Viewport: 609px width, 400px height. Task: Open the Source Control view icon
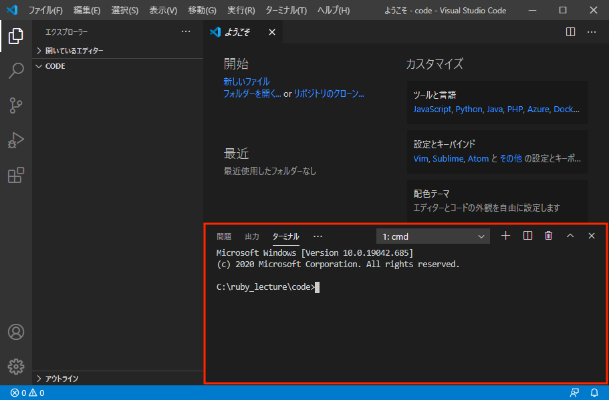pyautogui.click(x=16, y=106)
